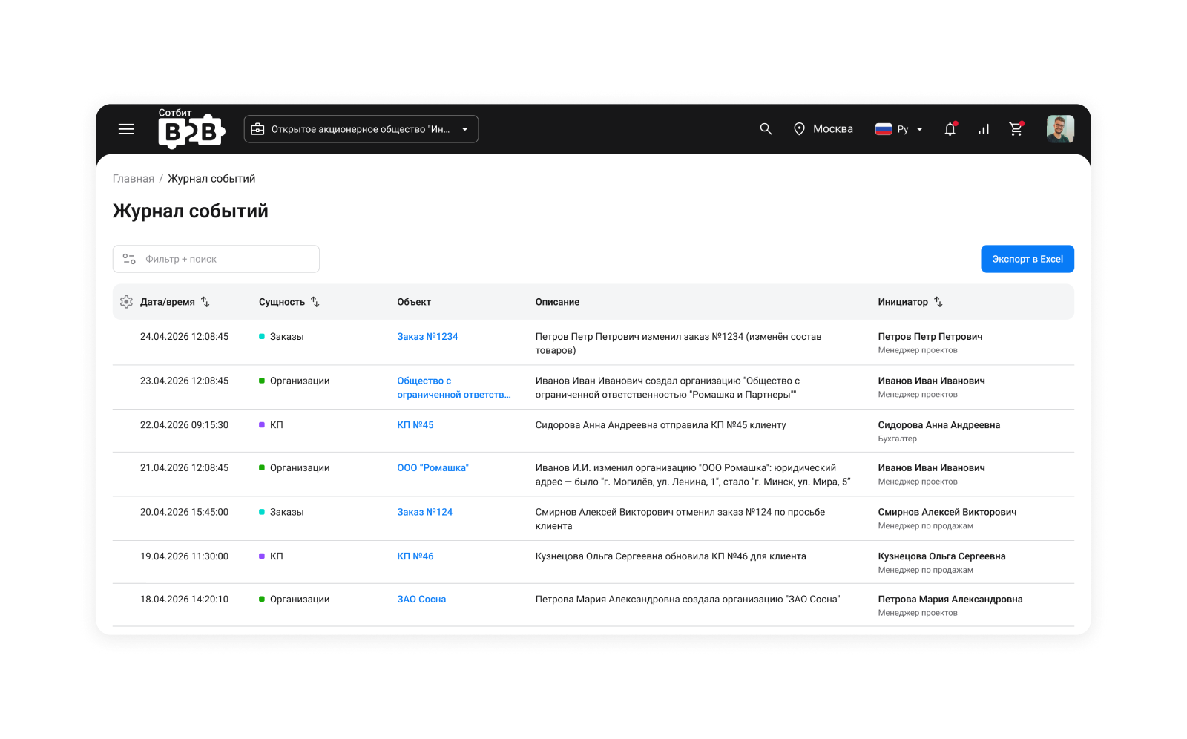Image resolution: width=1187 pixels, height=739 pixels.
Task: Open the Заказ №1234 link
Action: 427,337
